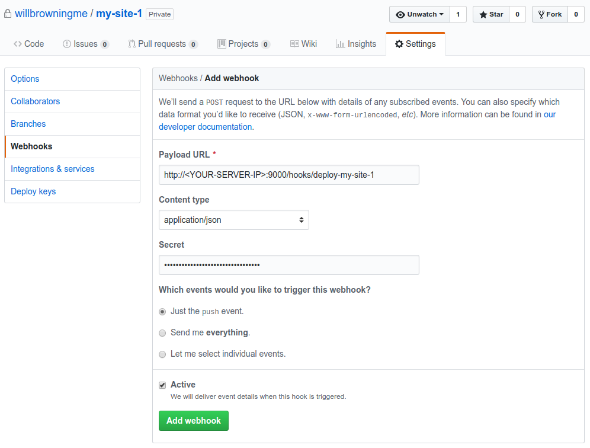This screenshot has width=590, height=448.
Task: Click the green Add webhook button
Action: [193, 421]
